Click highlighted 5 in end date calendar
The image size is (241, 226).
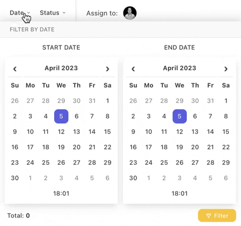180,117
